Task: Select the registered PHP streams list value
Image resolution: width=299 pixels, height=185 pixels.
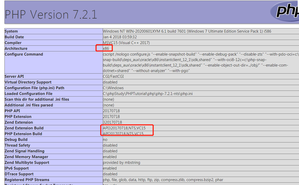Action: pyautogui.click(x=163, y=180)
